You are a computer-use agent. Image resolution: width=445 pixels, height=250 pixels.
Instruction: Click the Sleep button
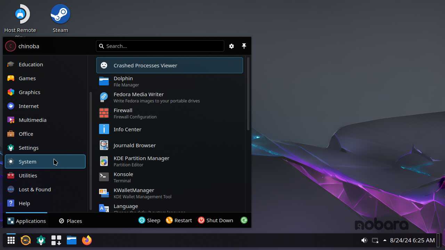[x=149, y=220]
